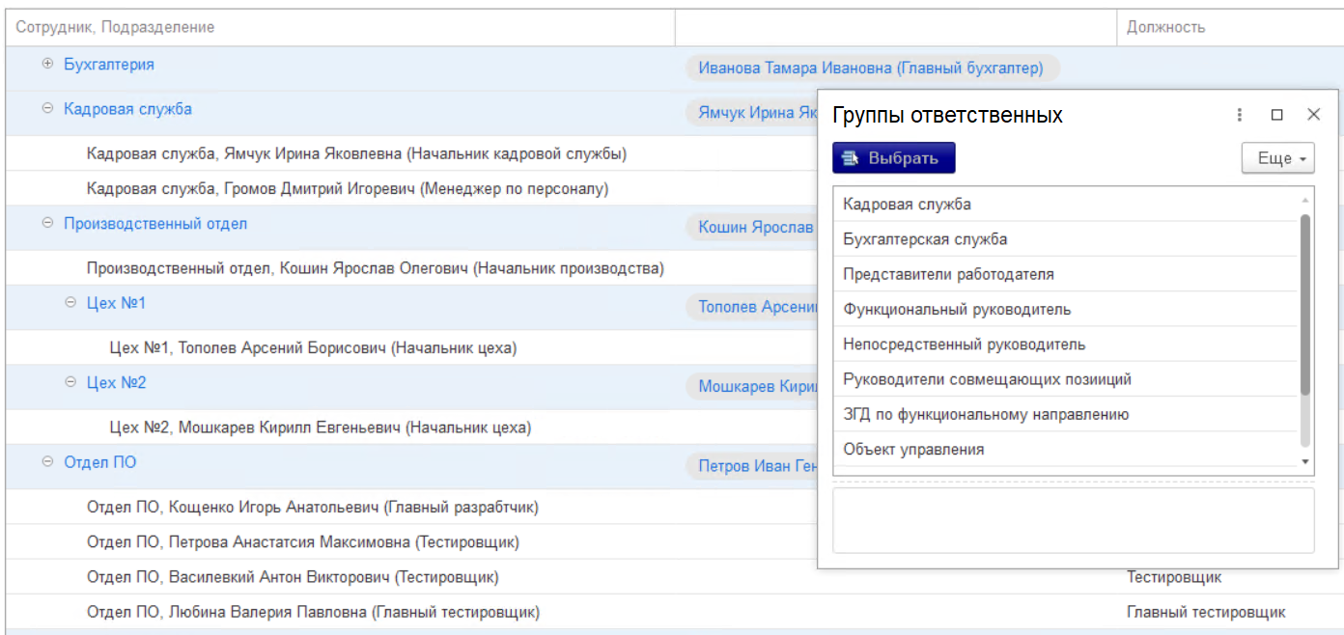Click the Иванова Тамара Ивановна manager tag

click(x=872, y=69)
